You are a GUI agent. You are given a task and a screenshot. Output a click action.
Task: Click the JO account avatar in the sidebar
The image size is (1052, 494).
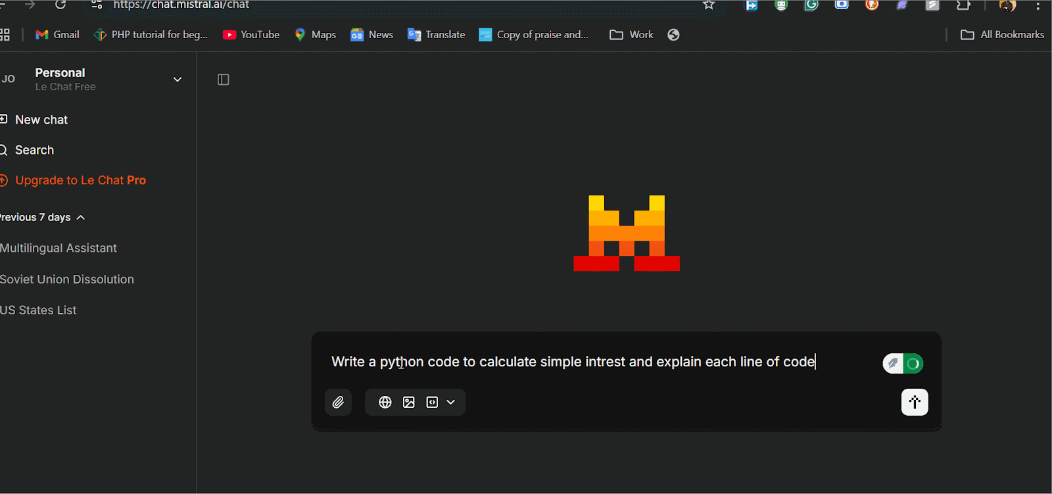tap(8, 79)
